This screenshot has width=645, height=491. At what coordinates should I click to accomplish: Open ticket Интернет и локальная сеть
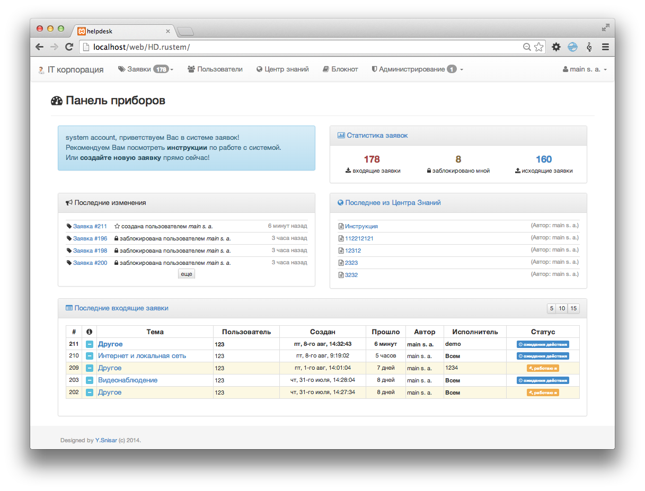pyautogui.click(x=142, y=356)
